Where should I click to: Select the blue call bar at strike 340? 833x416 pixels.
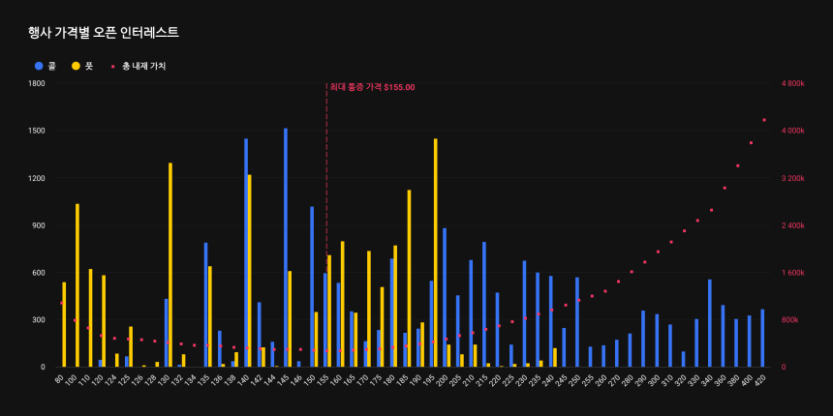tap(709, 323)
